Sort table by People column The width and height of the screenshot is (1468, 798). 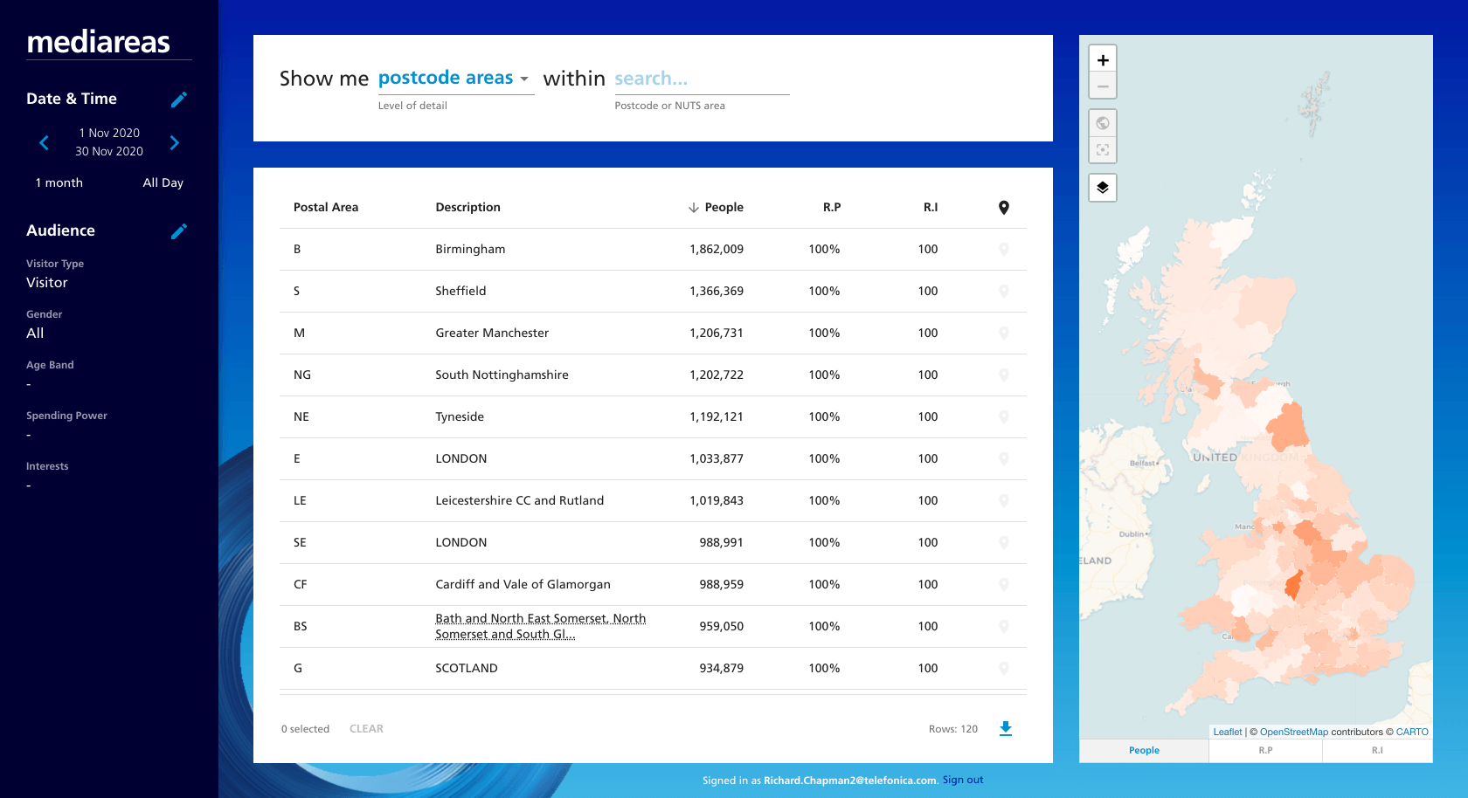716,208
